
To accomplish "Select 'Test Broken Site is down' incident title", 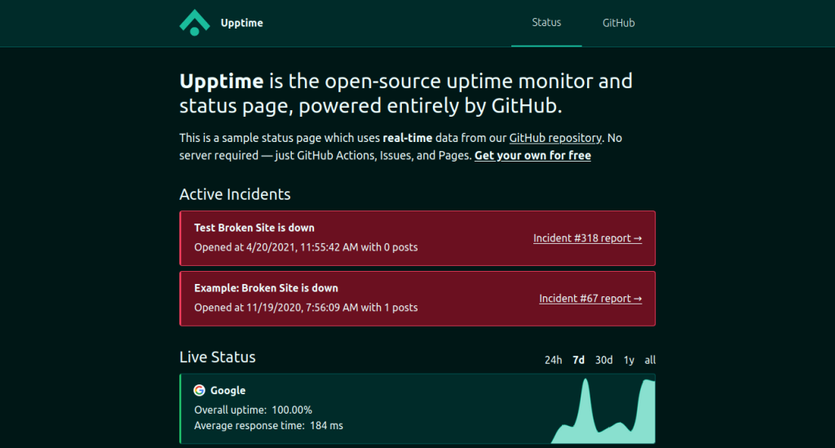I will pos(254,228).
